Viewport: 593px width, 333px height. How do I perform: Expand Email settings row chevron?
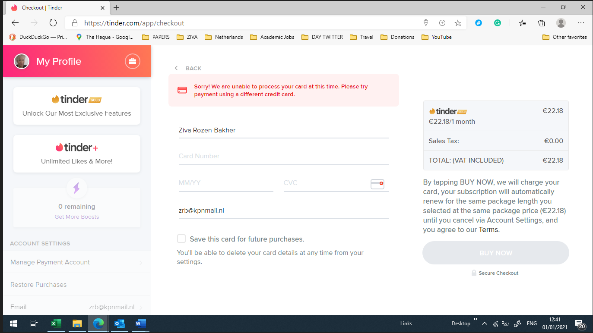click(141, 308)
